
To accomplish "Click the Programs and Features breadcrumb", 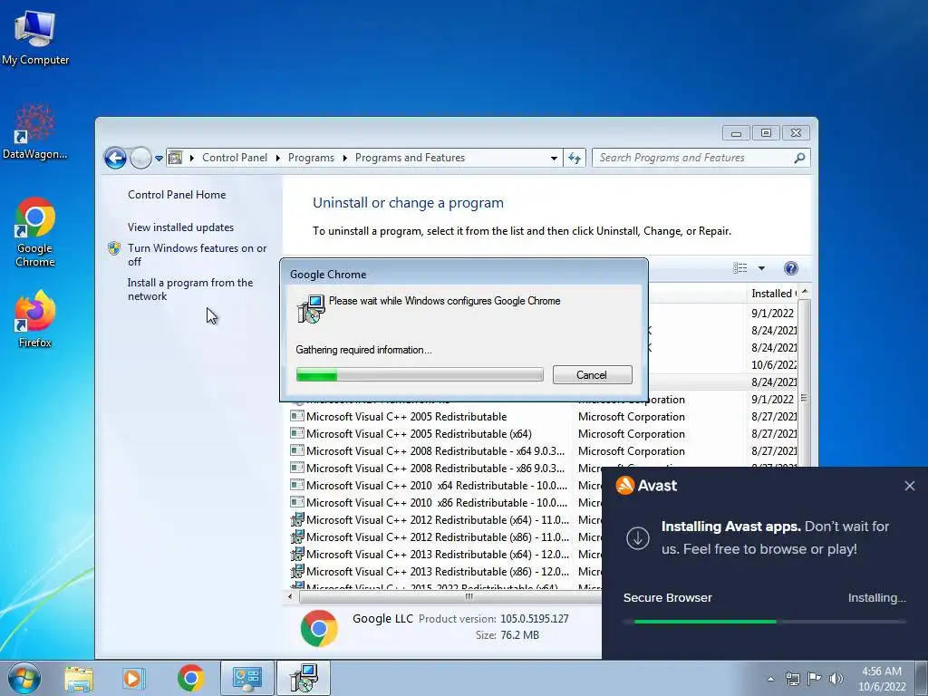I will coord(410,158).
